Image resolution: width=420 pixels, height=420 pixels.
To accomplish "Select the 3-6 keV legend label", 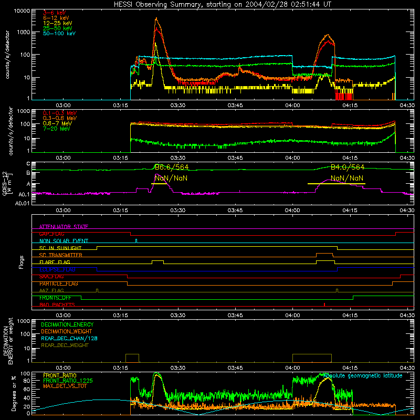I will (55, 13).
